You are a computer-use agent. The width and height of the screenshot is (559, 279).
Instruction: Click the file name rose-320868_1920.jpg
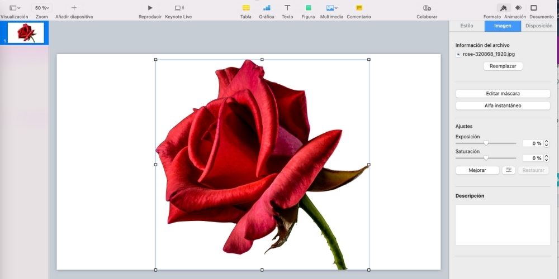(x=489, y=55)
